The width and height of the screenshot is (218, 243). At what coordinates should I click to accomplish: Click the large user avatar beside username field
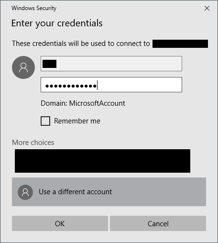pyautogui.click(x=23, y=67)
